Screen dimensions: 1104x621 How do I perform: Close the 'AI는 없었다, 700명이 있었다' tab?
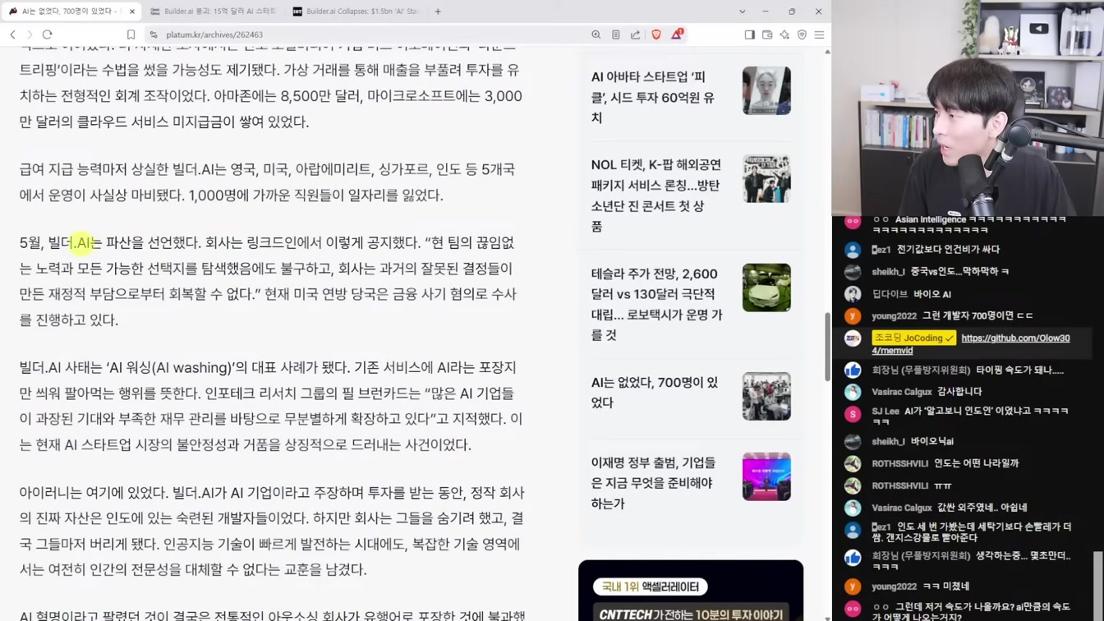point(132,11)
